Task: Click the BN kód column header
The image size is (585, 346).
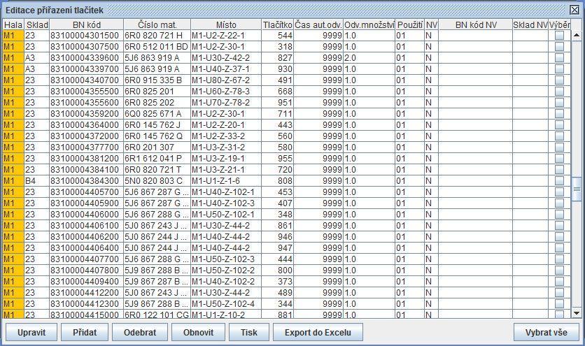Action: click(x=87, y=24)
